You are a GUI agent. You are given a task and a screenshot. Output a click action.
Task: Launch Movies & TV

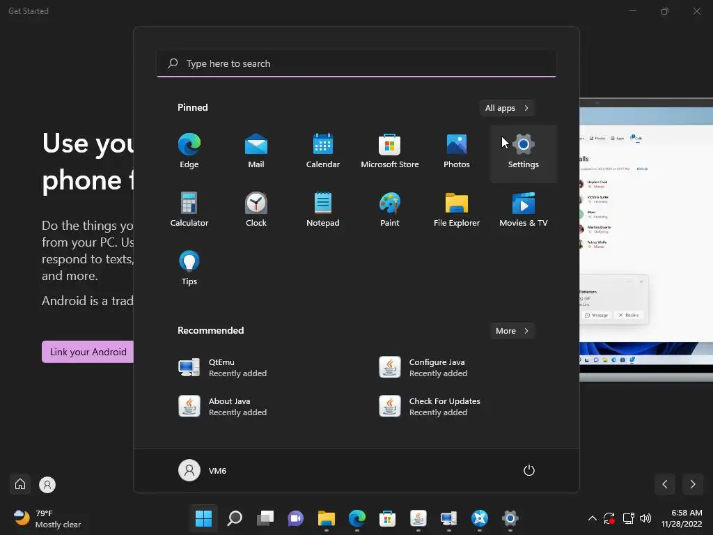tap(524, 210)
